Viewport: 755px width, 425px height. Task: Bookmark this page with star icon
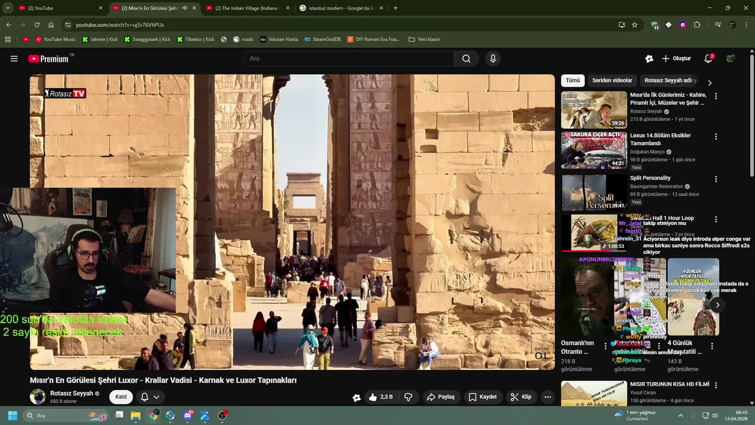click(x=635, y=25)
